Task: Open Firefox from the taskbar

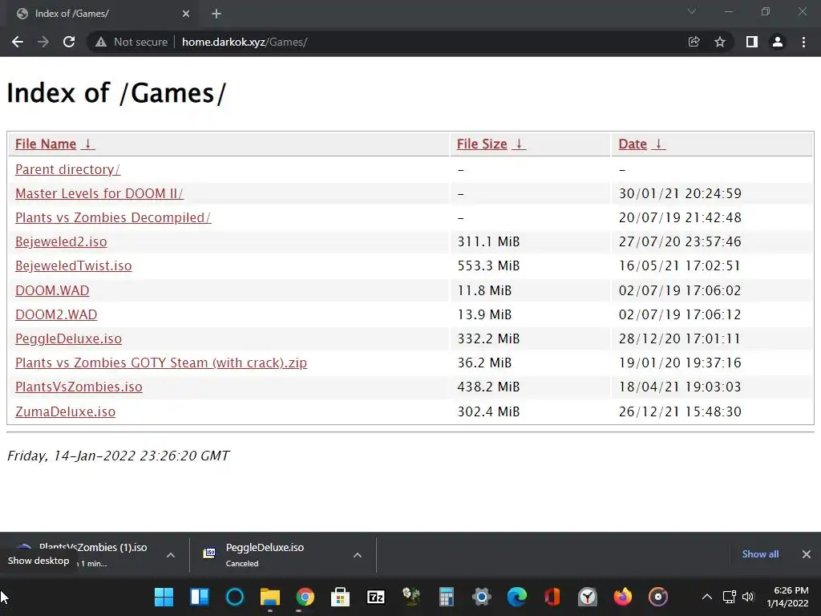Action: 622,597
